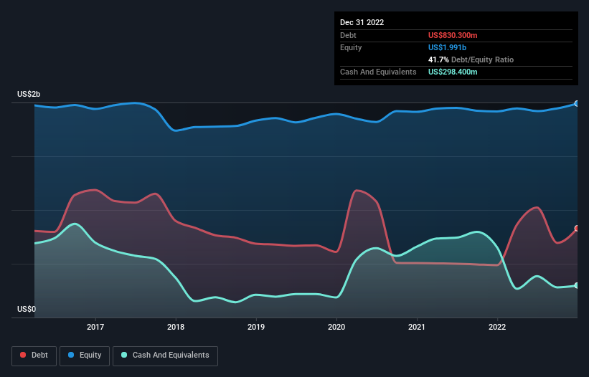Click the US$2b y-axis label
Image resolution: width=589 pixels, height=377 pixels.
click(x=29, y=94)
